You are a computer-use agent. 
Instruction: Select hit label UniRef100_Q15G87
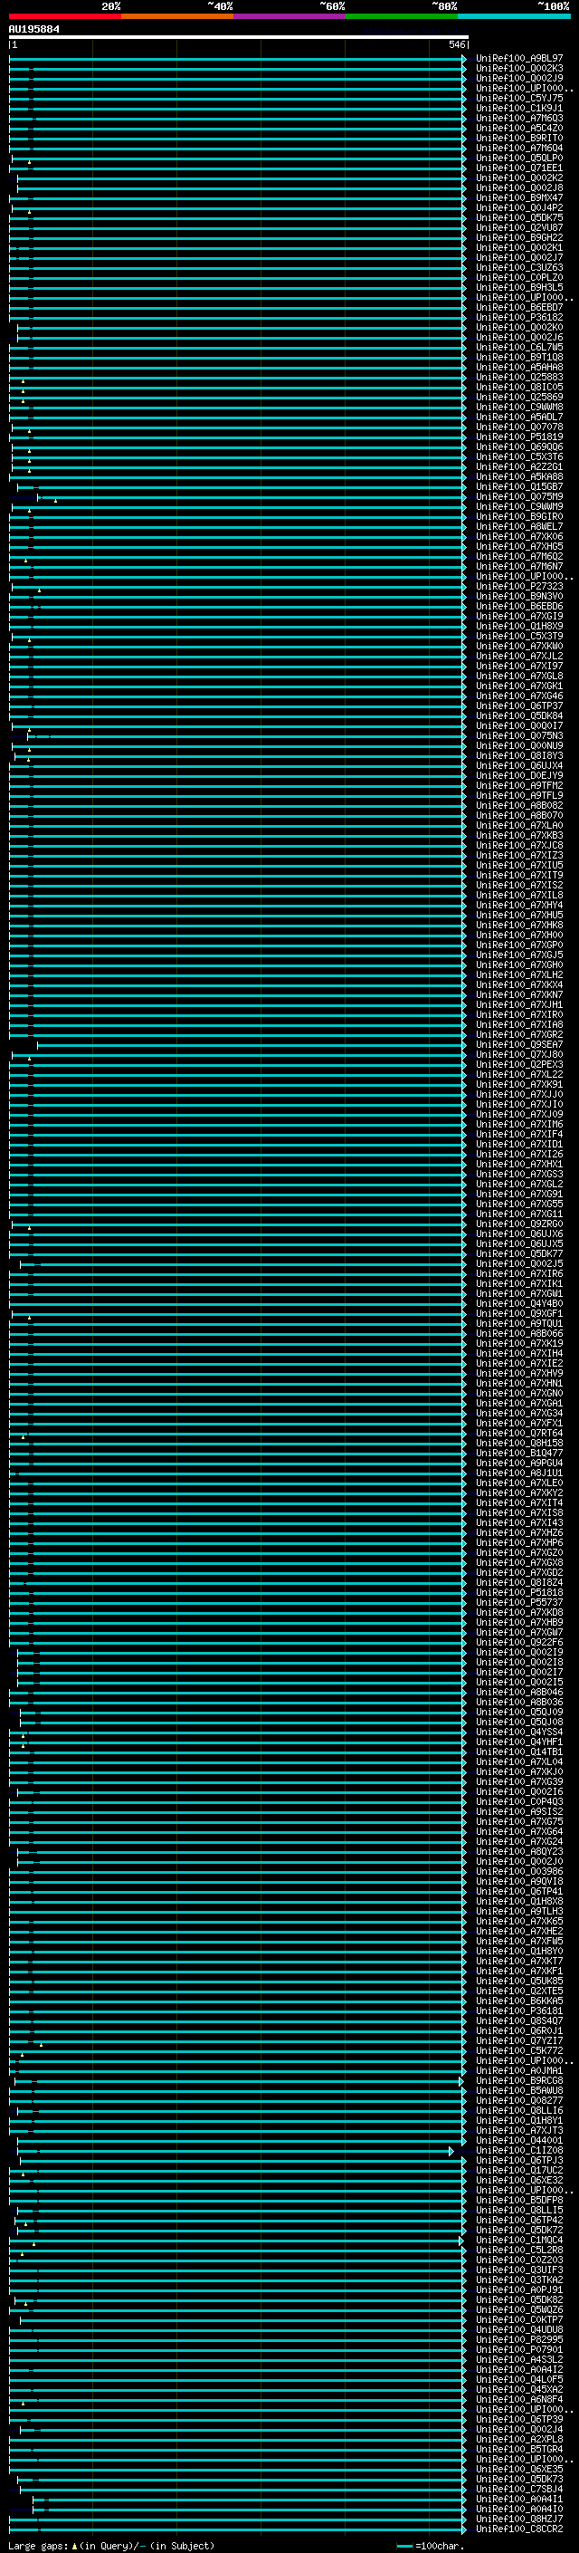[518, 486]
